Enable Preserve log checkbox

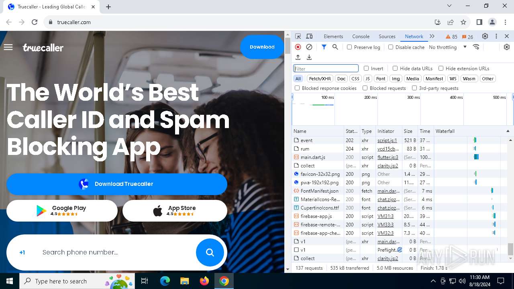click(349, 47)
